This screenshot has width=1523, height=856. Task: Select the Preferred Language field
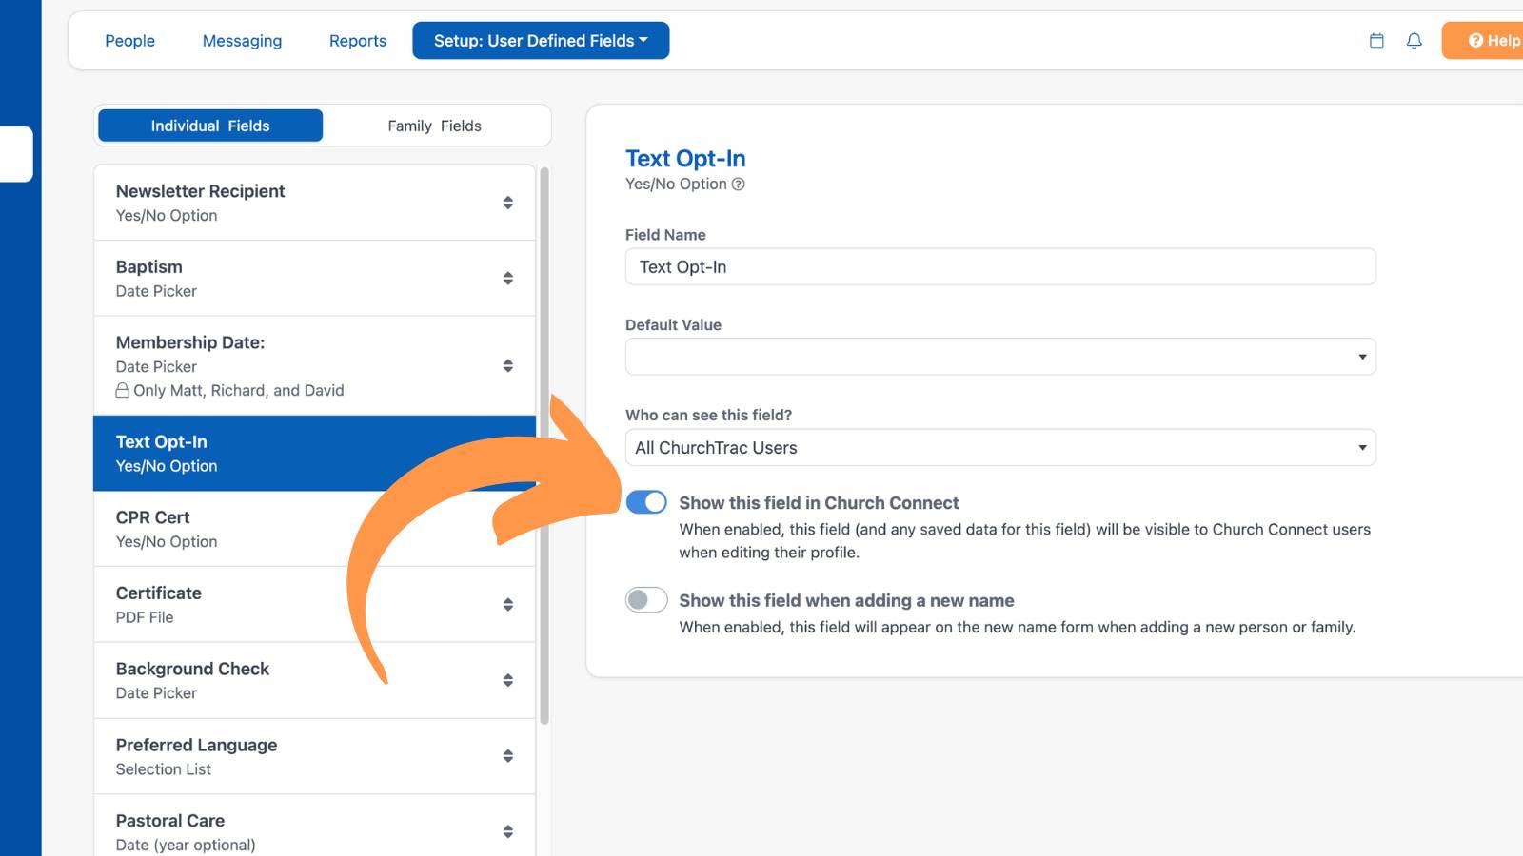click(314, 756)
